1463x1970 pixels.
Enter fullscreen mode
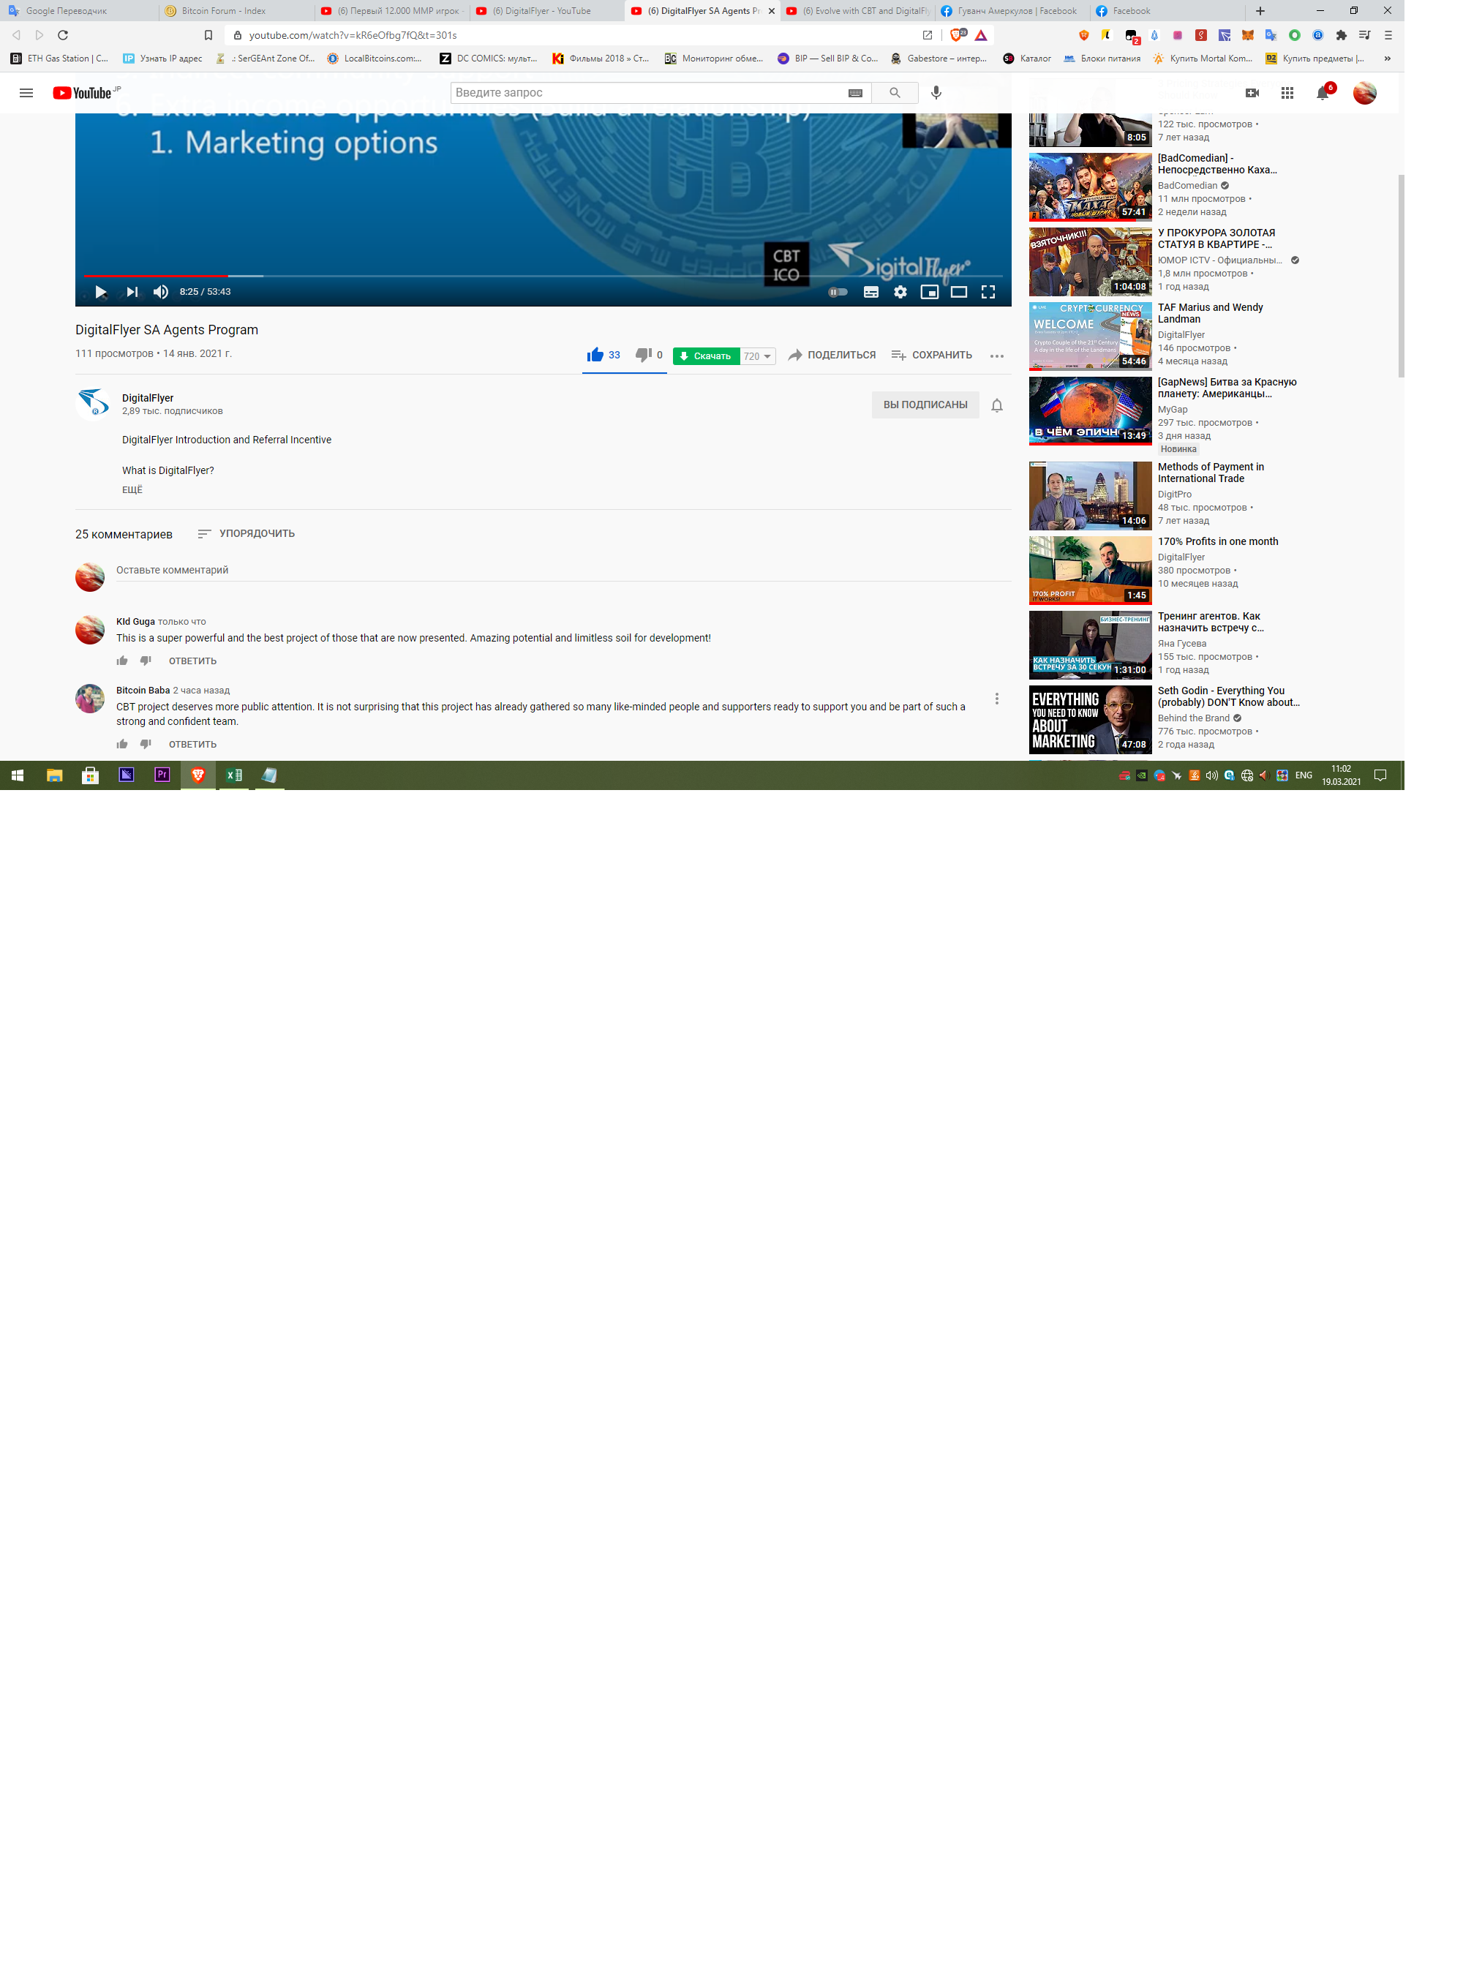coord(988,292)
